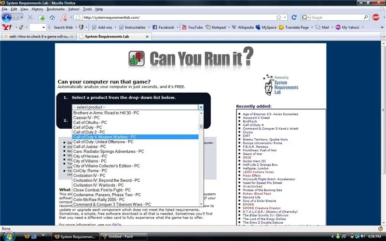386x241 pixels.
Task: Click the System Requirements Lab logo
Action: (281, 85)
